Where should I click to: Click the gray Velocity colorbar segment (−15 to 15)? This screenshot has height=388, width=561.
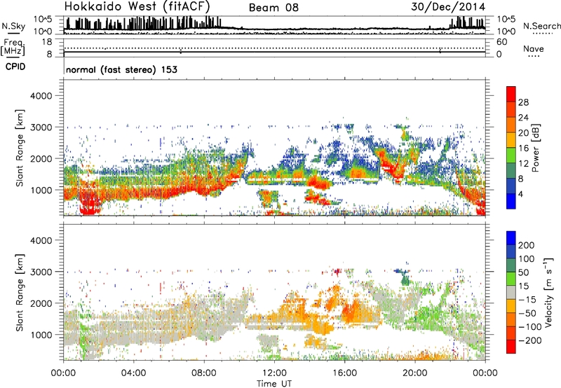[x=511, y=292]
